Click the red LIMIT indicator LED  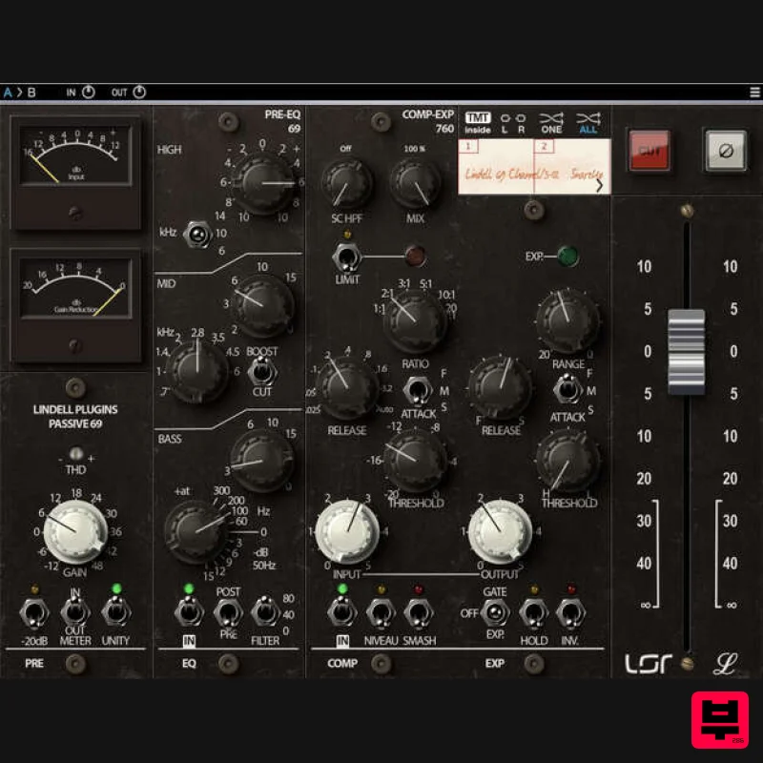point(416,256)
